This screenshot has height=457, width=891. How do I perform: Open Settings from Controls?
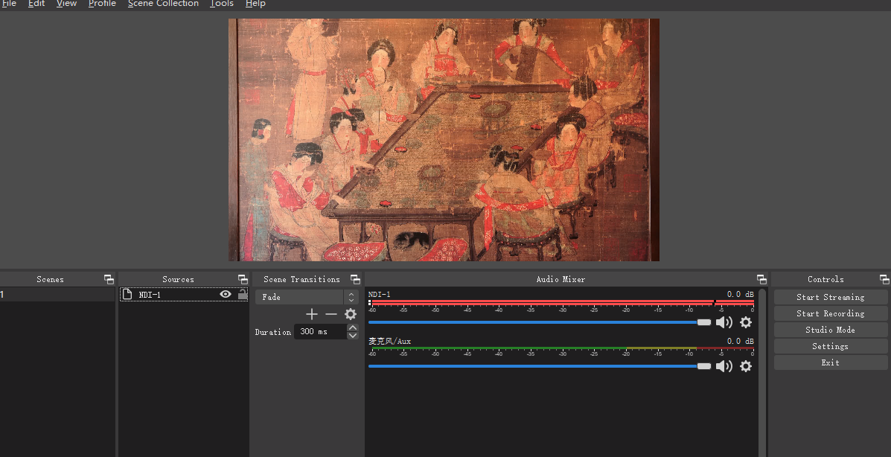click(830, 346)
